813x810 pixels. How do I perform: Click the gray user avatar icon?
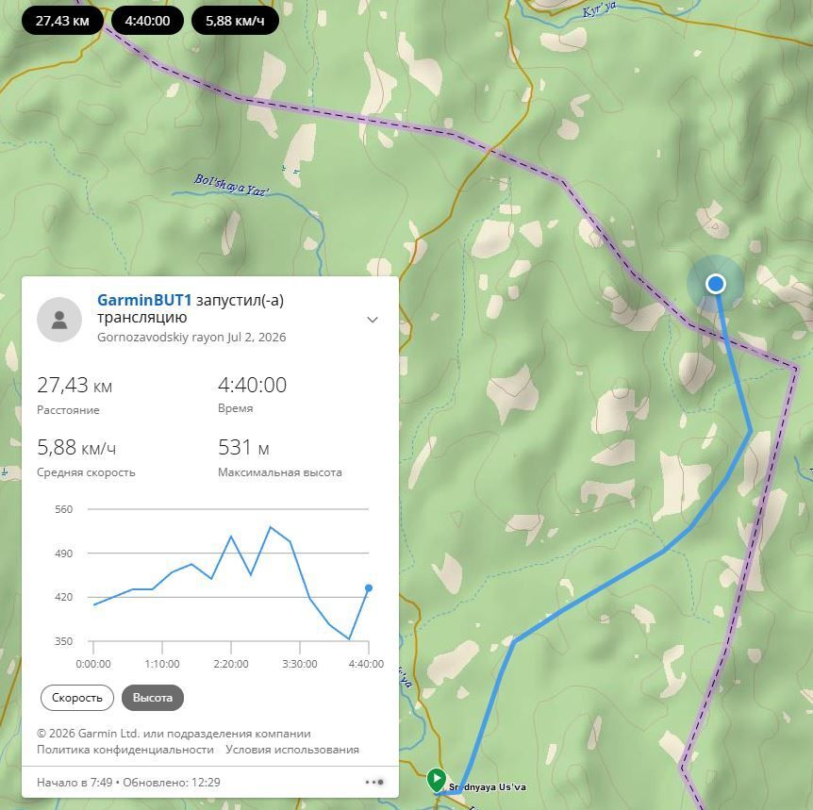click(x=59, y=320)
